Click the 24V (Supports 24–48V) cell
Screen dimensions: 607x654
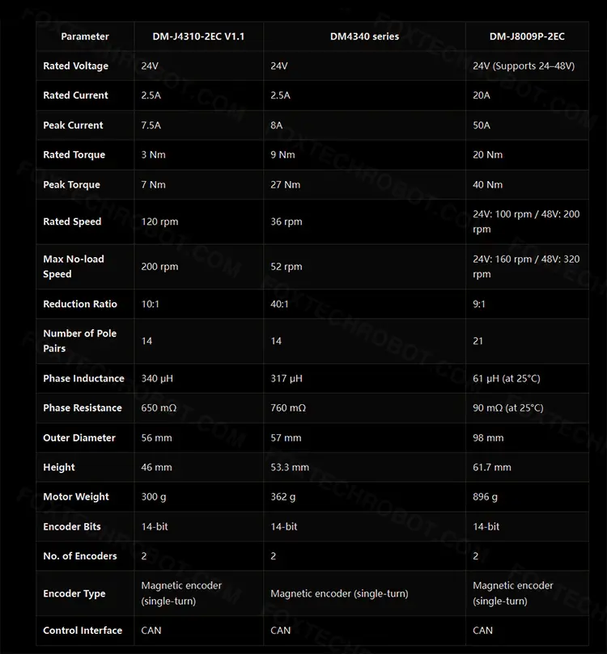pyautogui.click(x=524, y=66)
